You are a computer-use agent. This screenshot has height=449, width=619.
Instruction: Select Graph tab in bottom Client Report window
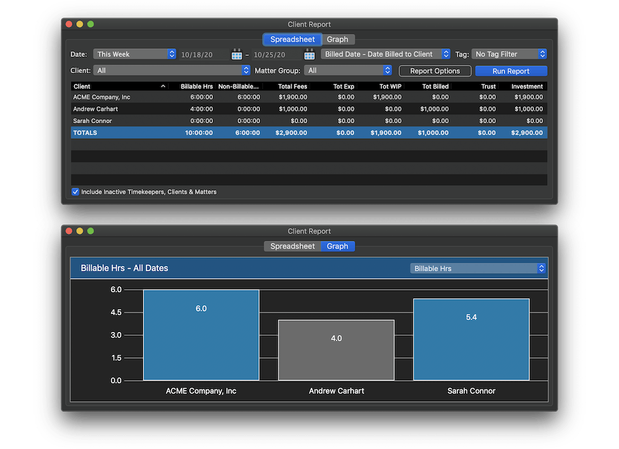click(x=337, y=246)
